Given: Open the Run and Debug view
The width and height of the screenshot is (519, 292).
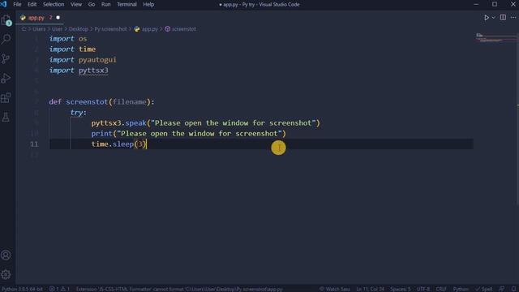Looking at the screenshot, I should (6, 79).
